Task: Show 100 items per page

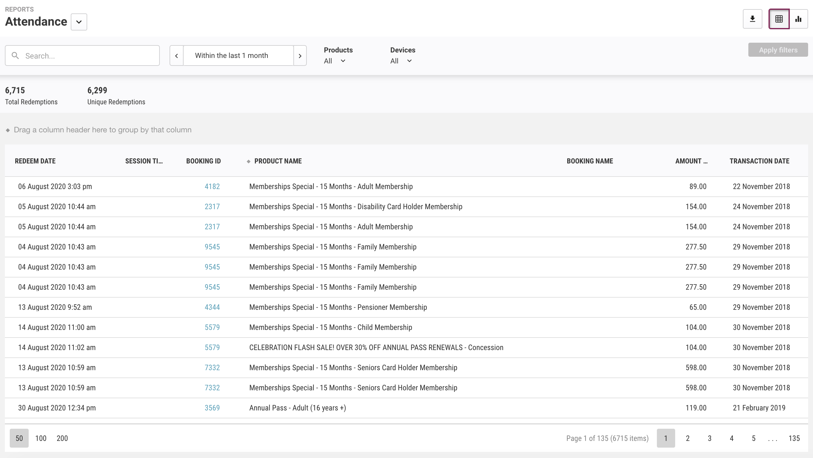Action: tap(41, 438)
